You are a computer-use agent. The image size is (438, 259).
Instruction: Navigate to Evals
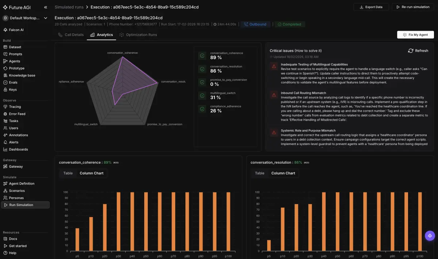tap(13, 83)
